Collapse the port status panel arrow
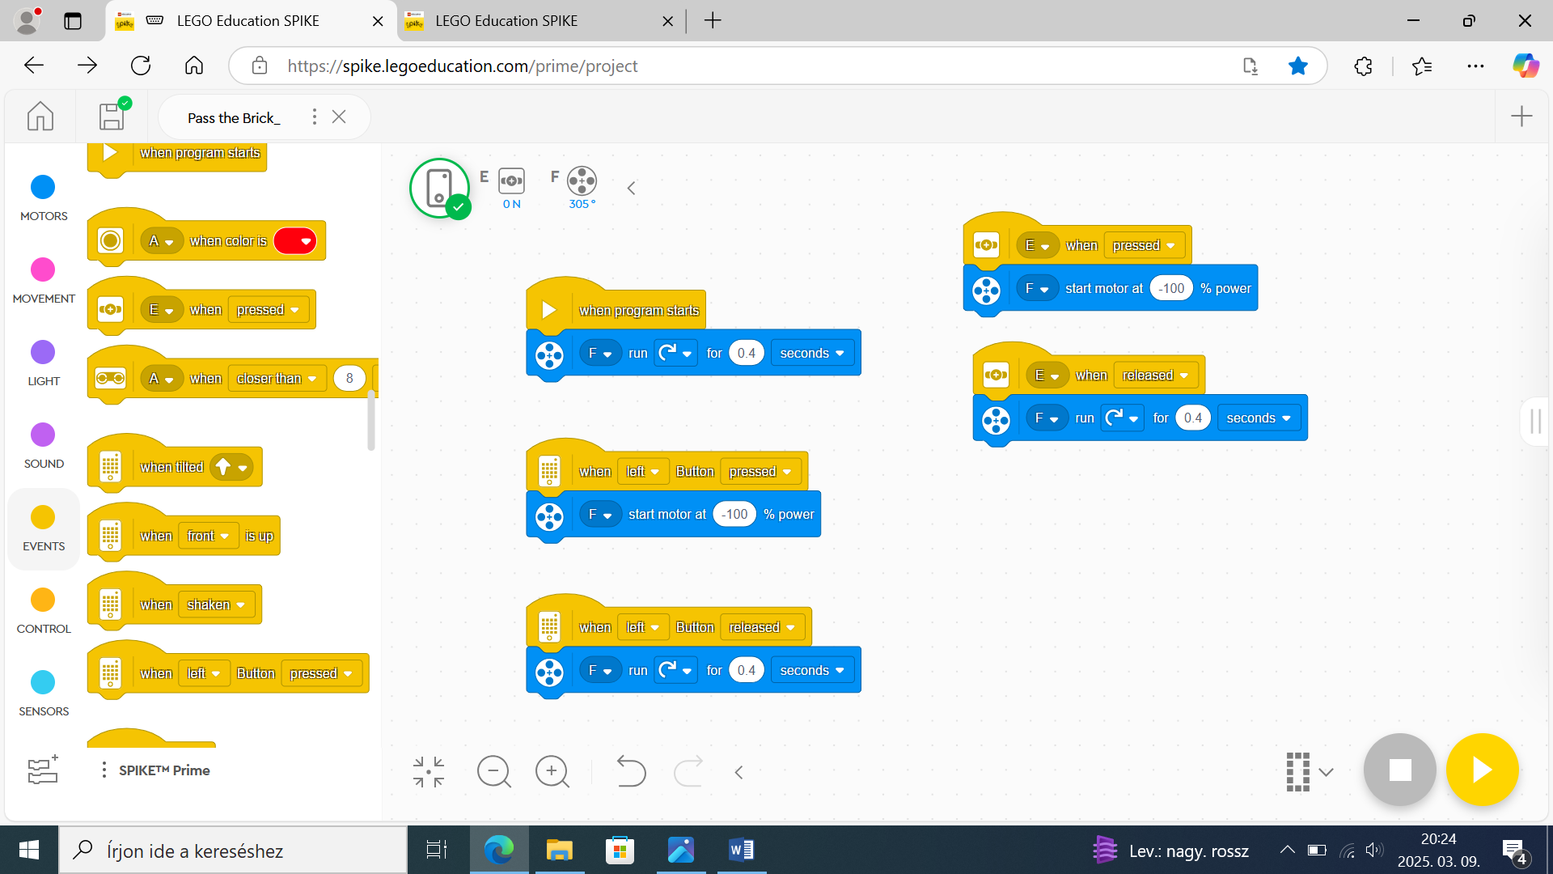Image resolution: width=1553 pixels, height=874 pixels. (632, 189)
